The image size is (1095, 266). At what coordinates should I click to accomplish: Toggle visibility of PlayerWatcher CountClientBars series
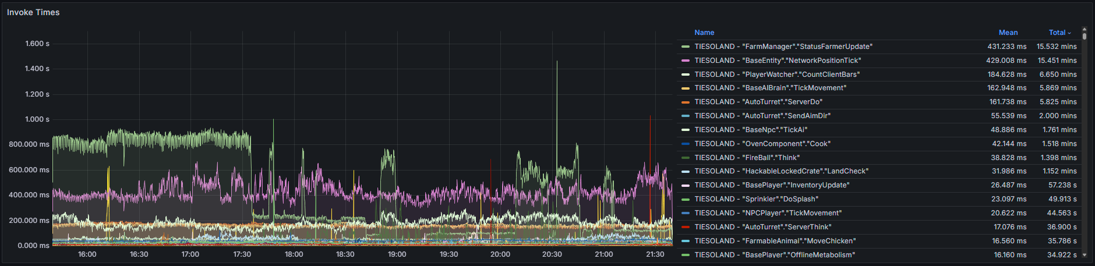776,75
